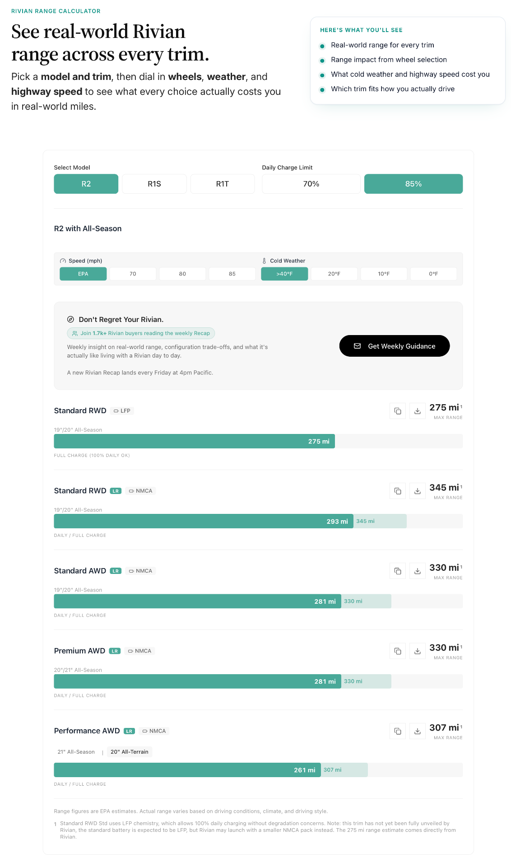The width and height of the screenshot is (511, 867).
Task: Download the Performance AWD 307 mi card
Action: coord(418,731)
